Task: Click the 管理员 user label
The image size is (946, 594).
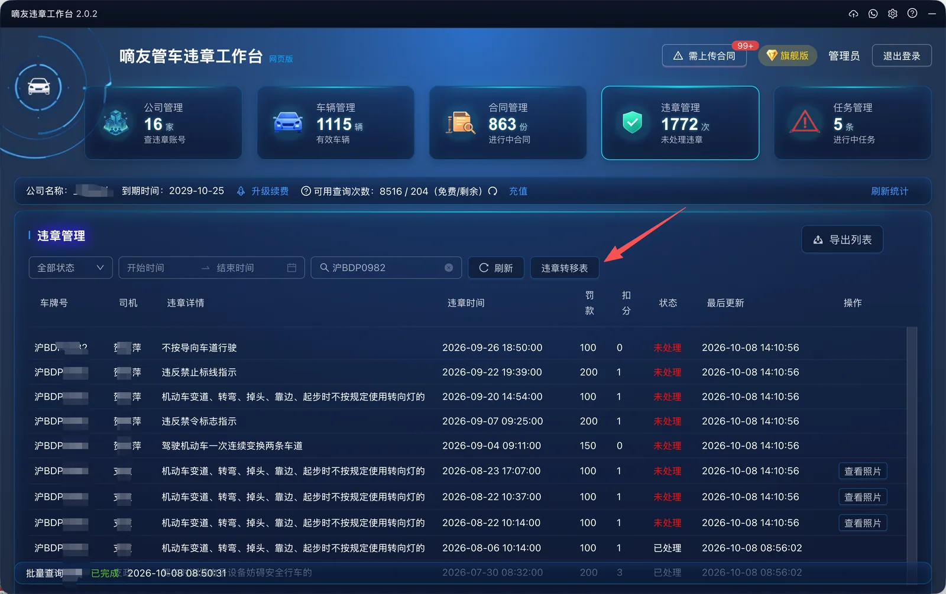Action: (844, 56)
